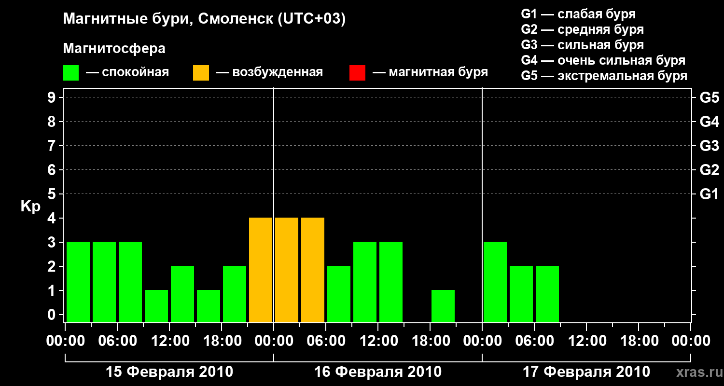Click the '15 Февраля 2010' date label

(x=169, y=372)
